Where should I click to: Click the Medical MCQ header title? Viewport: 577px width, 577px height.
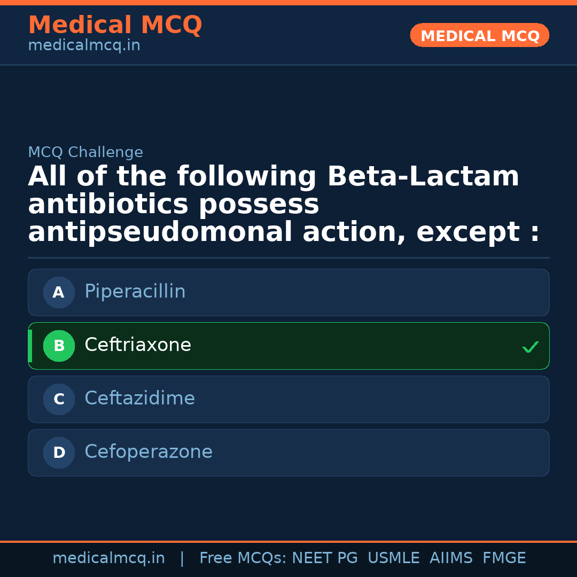115,25
